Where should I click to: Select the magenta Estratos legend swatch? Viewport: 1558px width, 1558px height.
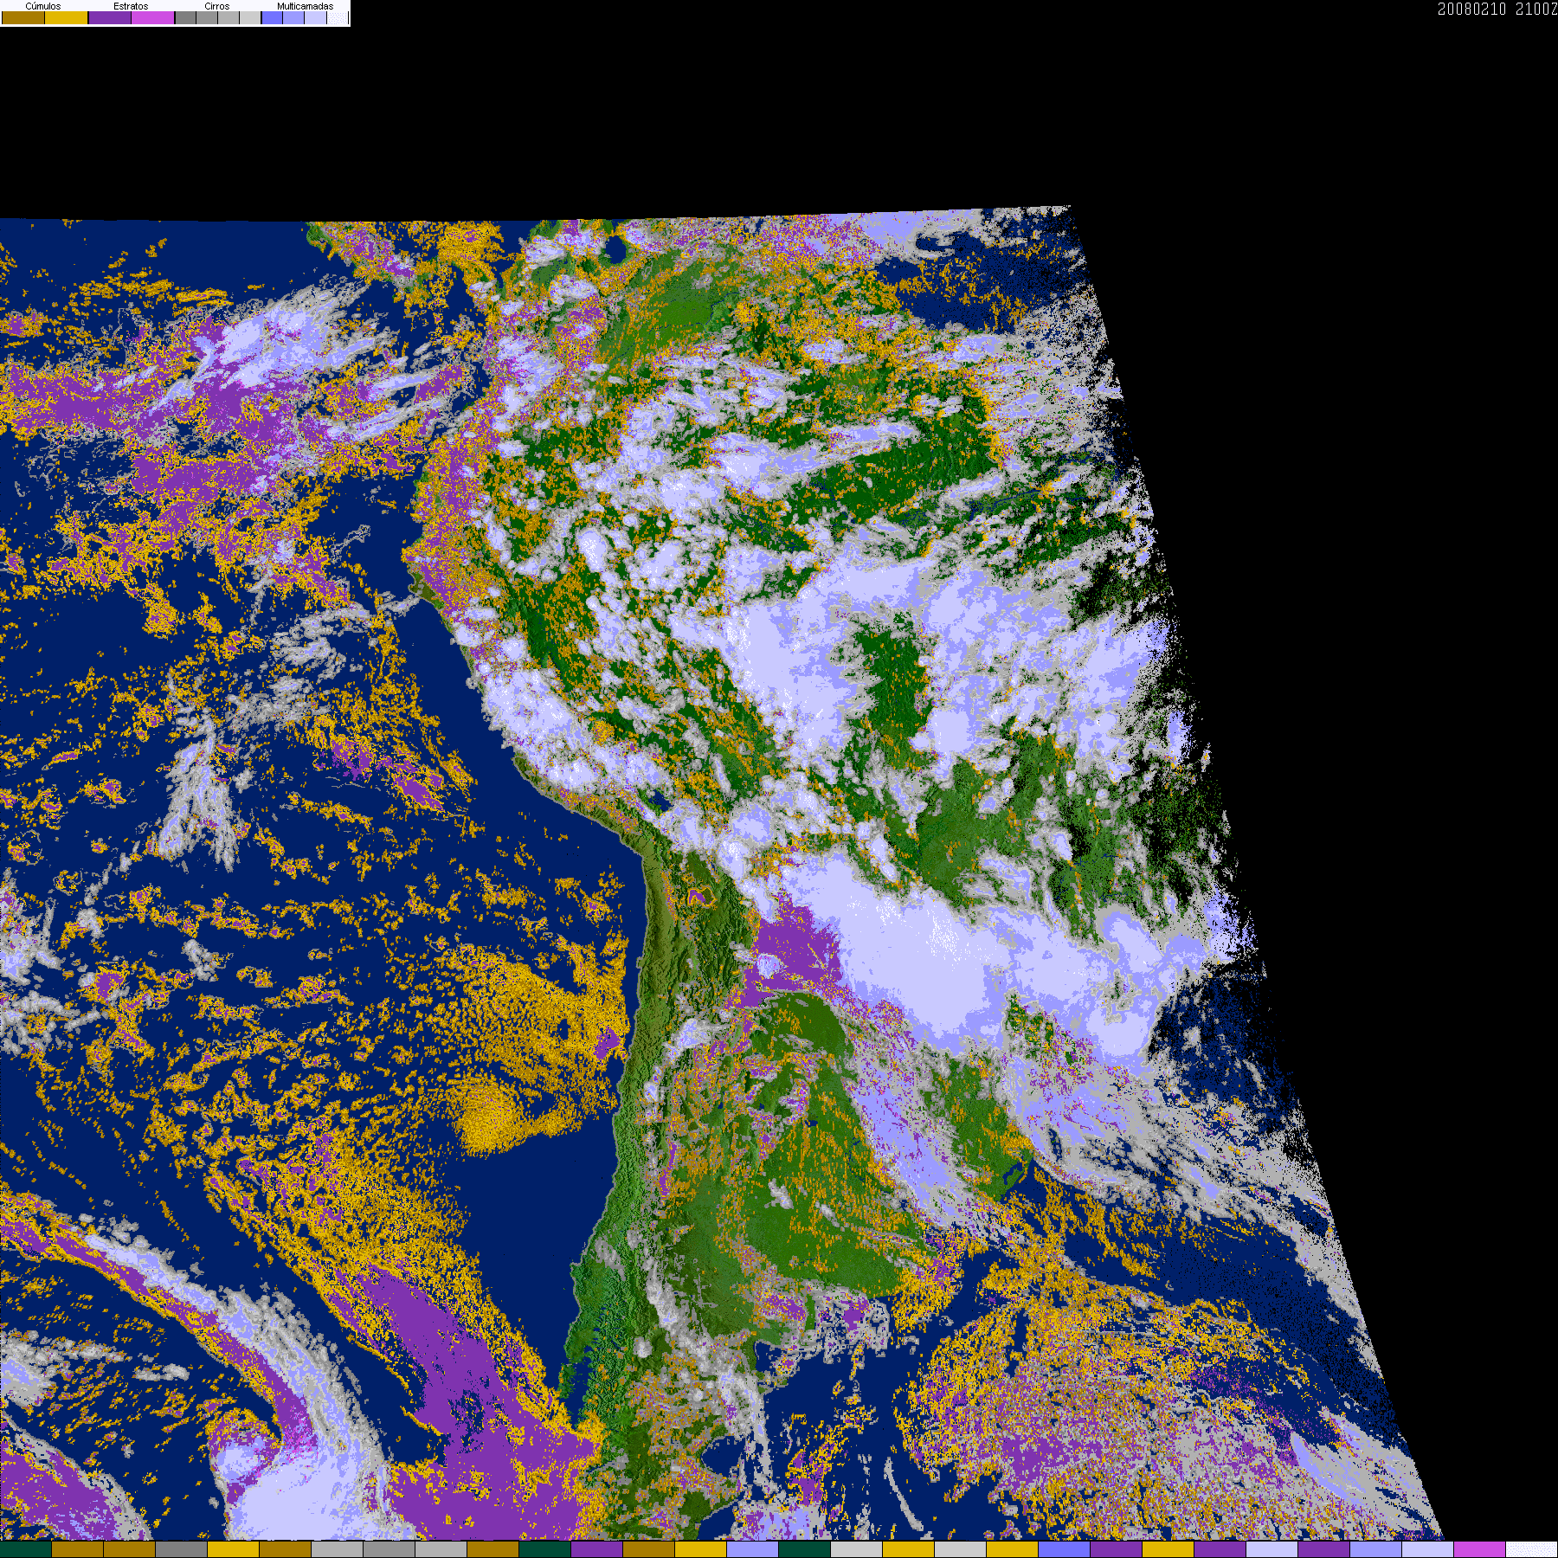click(152, 17)
